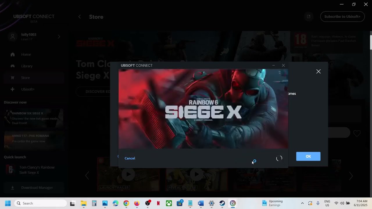Screen dimensions: 372x209
Task: Show previous media with left carousel arrow
Action: (87, 176)
